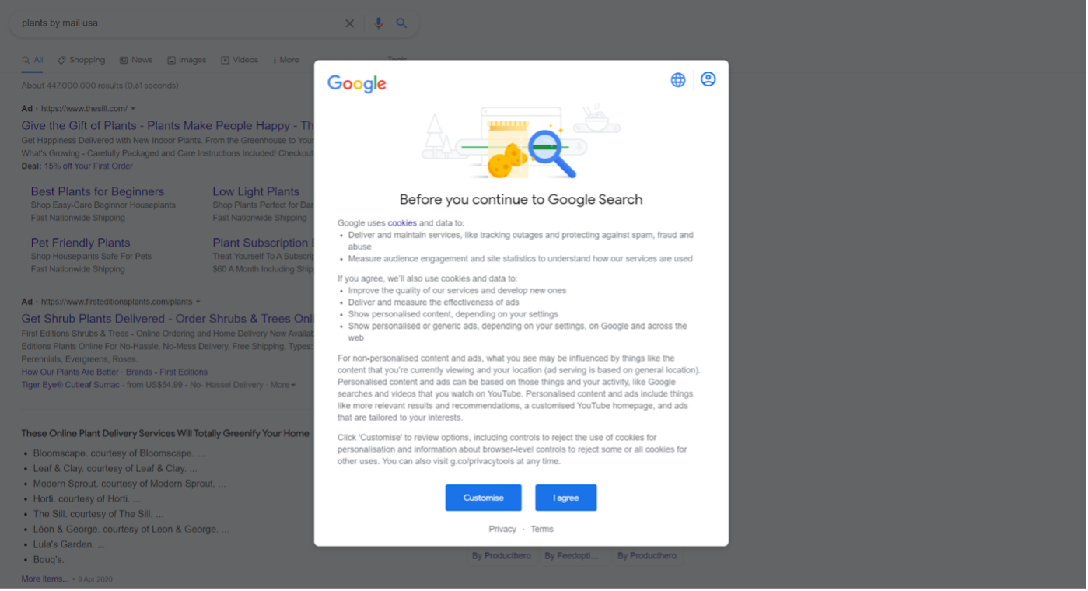
Task: Click the Google logo in the dialog
Action: (357, 84)
